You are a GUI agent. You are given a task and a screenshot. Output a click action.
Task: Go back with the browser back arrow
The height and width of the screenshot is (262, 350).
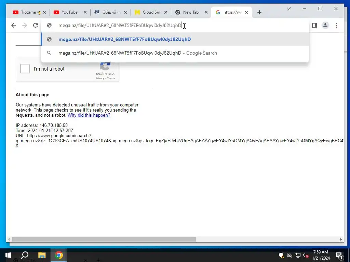tap(14, 25)
